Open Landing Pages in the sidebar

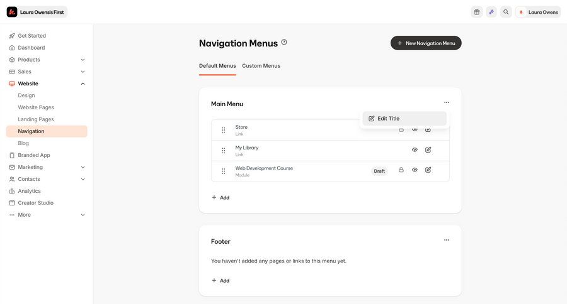point(36,119)
